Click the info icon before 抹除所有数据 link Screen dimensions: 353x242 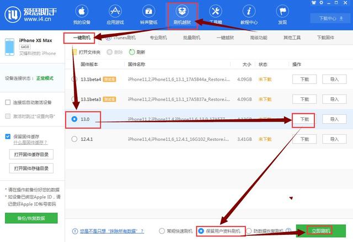75,231
